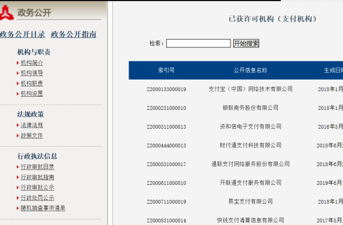Open the 政务公开指南 link
This screenshot has width=343, height=225.
[74, 34]
